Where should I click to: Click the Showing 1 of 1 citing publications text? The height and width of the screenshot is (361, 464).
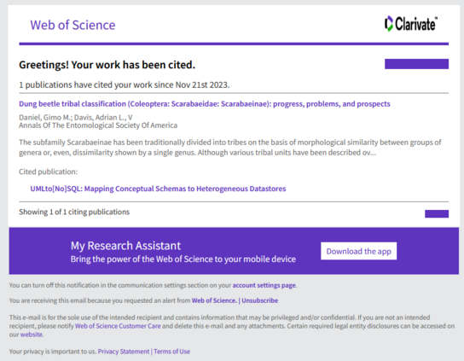(x=74, y=212)
